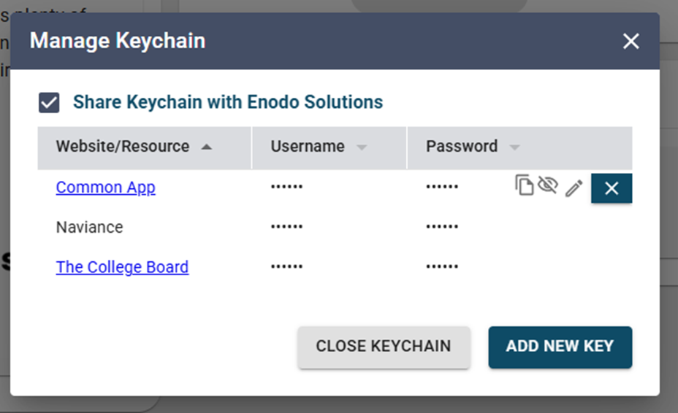This screenshot has width=678, height=413.
Task: Edit the Common App key entry
Action: click(x=574, y=188)
